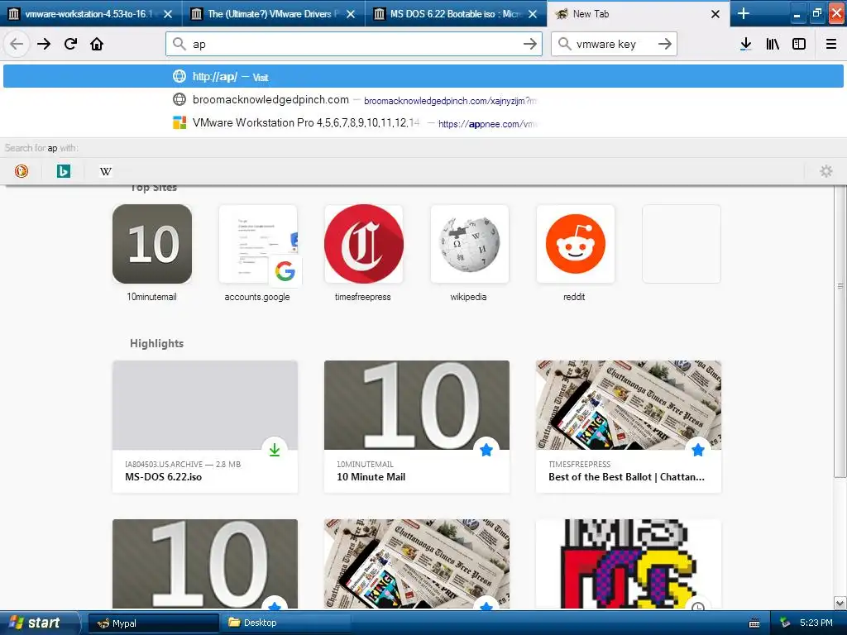Screen dimensions: 847x635
Task: Open the Desktop folder taskbar button
Action: [286, 623]
